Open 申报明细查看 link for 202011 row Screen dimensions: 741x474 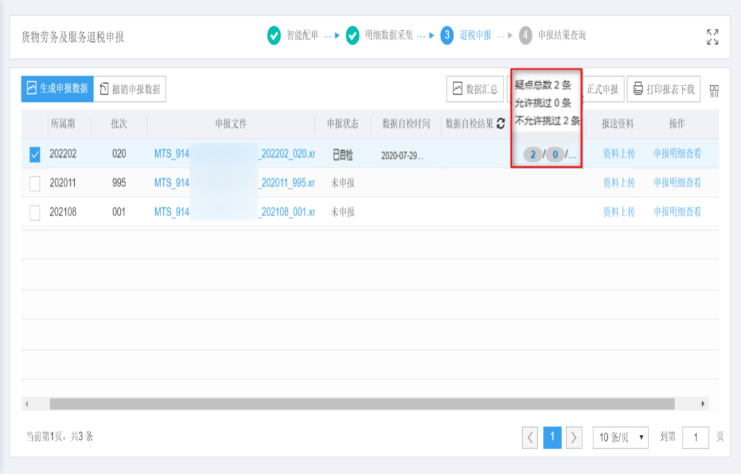pyautogui.click(x=677, y=183)
